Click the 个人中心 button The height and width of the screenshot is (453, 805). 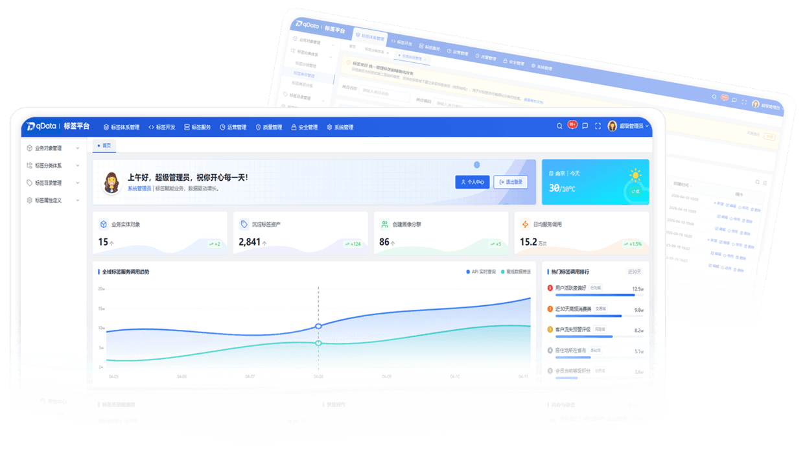click(x=472, y=182)
